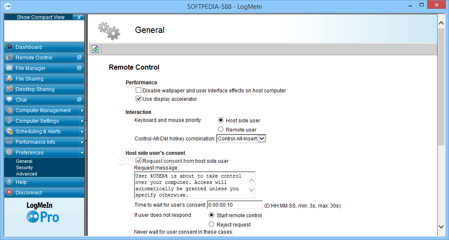The height and width of the screenshot is (240, 449).
Task: Click the green refresh page toolbar icon
Action: coord(95,49)
